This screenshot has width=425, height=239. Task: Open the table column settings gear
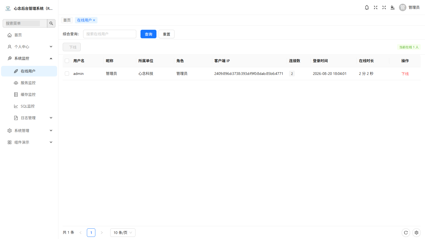pyautogui.click(x=416, y=233)
